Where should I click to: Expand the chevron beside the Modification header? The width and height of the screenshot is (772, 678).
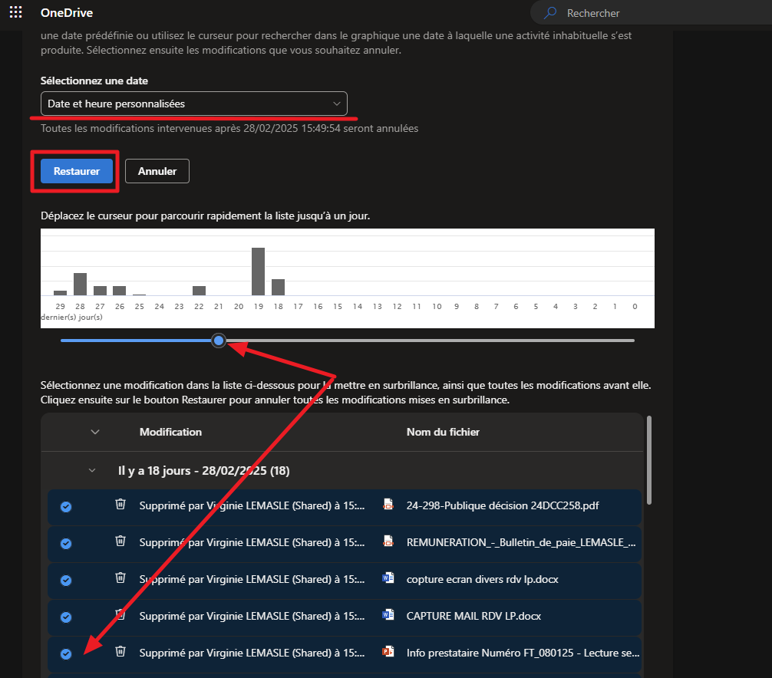[95, 432]
